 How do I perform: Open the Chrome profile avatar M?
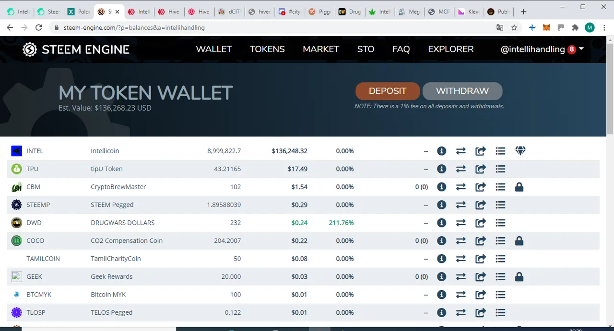[x=590, y=28]
